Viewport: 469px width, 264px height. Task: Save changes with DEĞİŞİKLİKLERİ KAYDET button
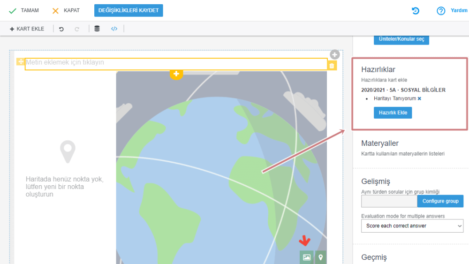129,10
